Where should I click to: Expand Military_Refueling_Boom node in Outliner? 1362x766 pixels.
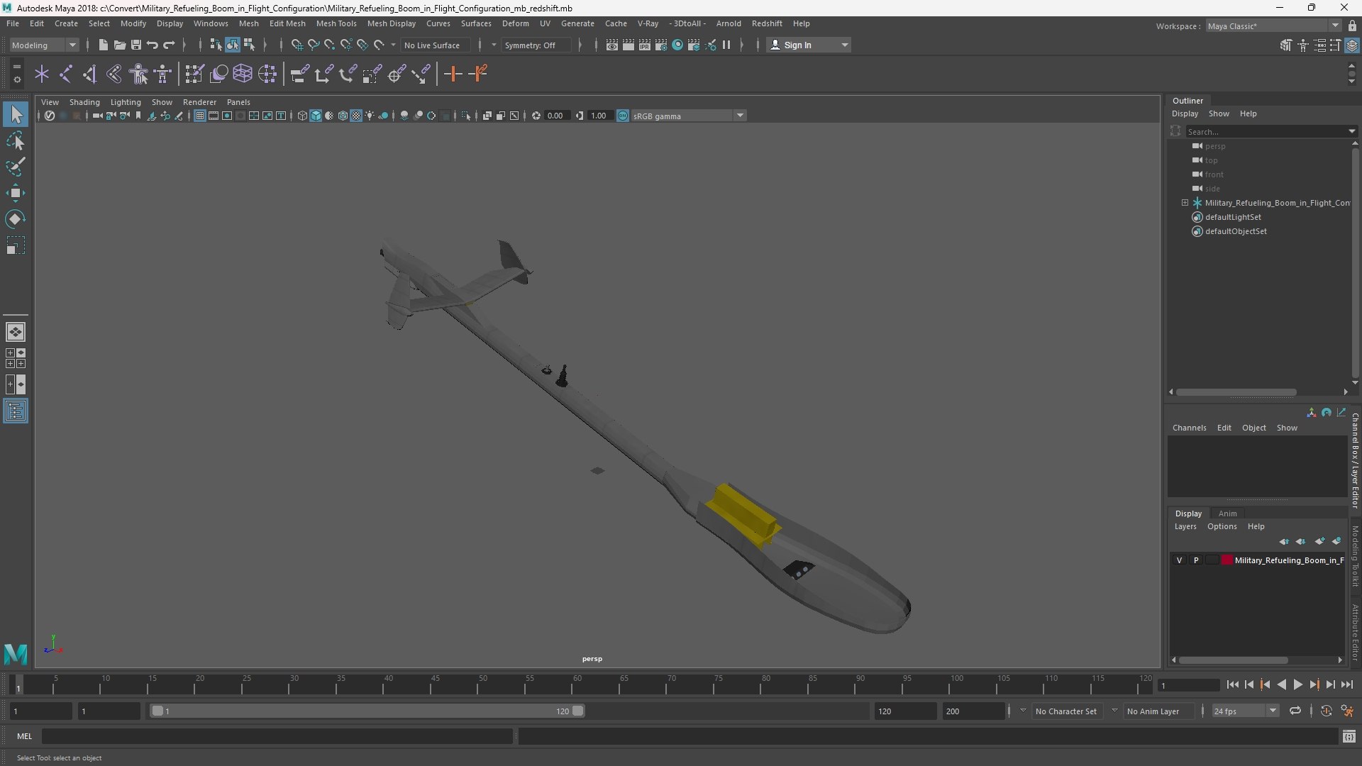[x=1185, y=203]
